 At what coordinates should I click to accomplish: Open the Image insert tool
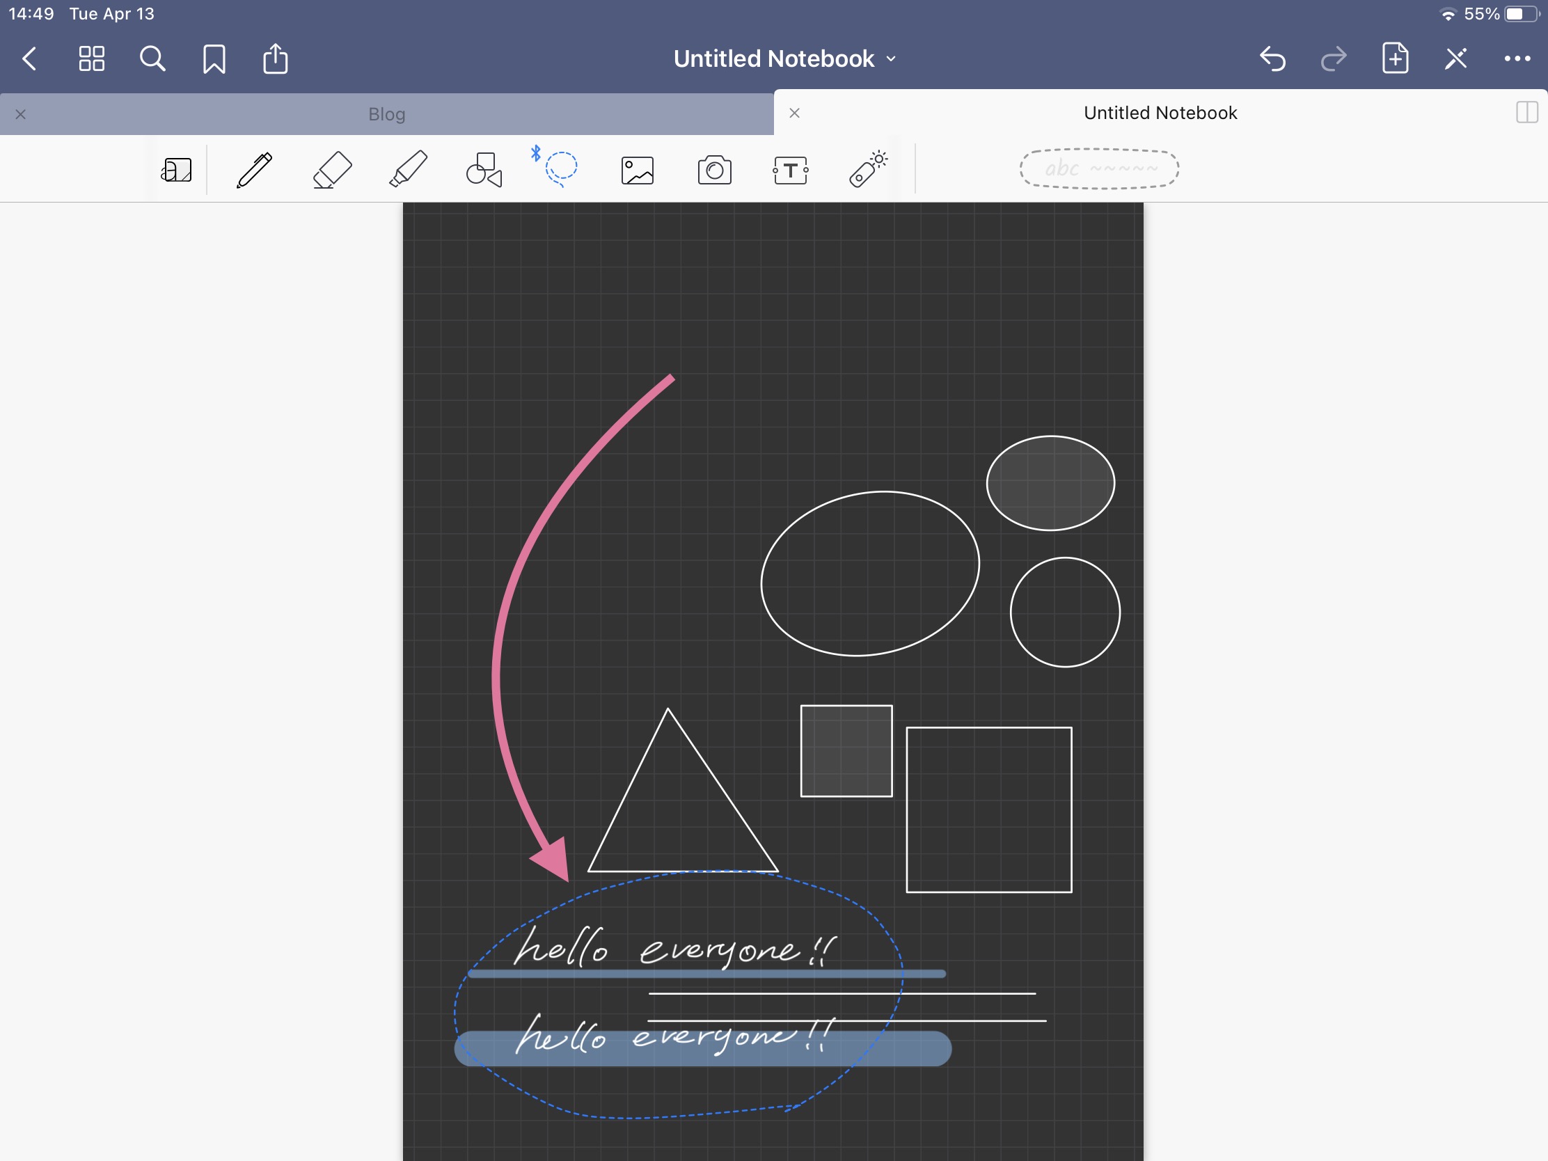(x=637, y=170)
